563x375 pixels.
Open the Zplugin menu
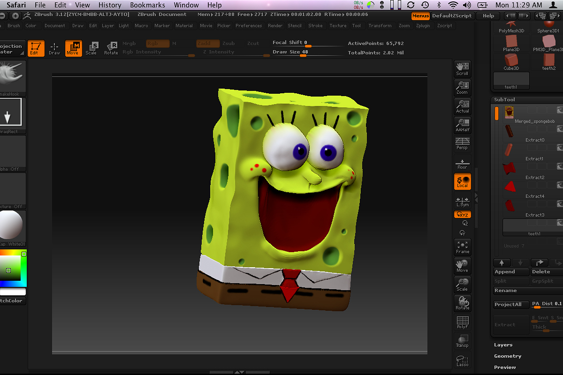(x=423, y=26)
